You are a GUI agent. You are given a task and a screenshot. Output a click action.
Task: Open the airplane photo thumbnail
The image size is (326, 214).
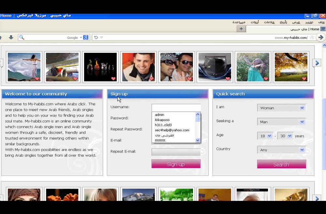point(62,67)
